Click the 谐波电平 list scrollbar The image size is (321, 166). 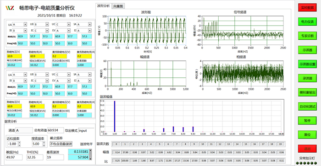91,155
